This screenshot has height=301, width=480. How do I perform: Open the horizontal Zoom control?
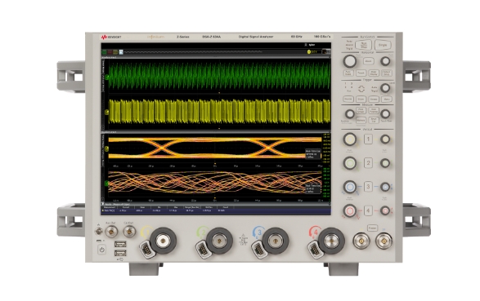[368, 61]
